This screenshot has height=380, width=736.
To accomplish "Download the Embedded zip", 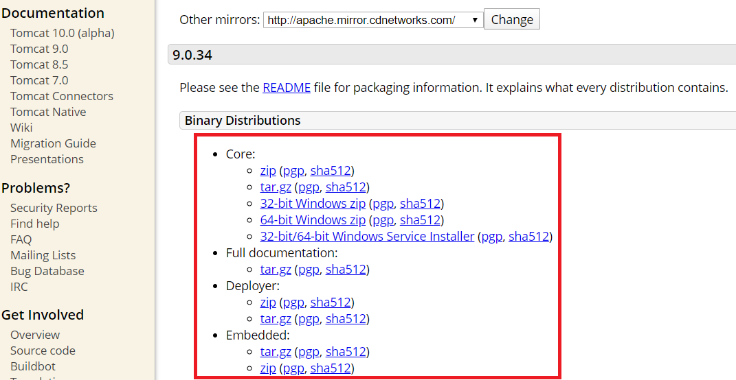I will click(x=268, y=368).
